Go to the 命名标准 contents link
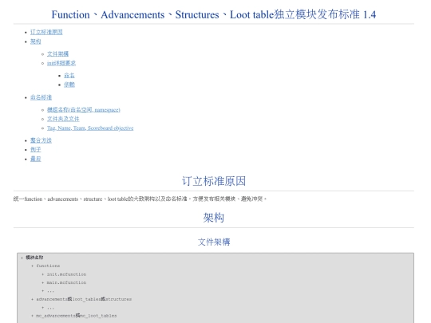Screen dimensions: 431x323 41,97
